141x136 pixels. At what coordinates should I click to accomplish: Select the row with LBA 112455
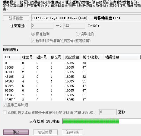click(x=72, y=95)
